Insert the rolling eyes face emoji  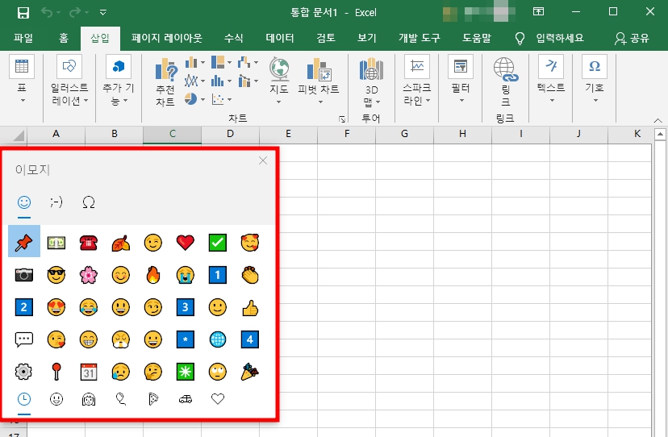[218, 372]
